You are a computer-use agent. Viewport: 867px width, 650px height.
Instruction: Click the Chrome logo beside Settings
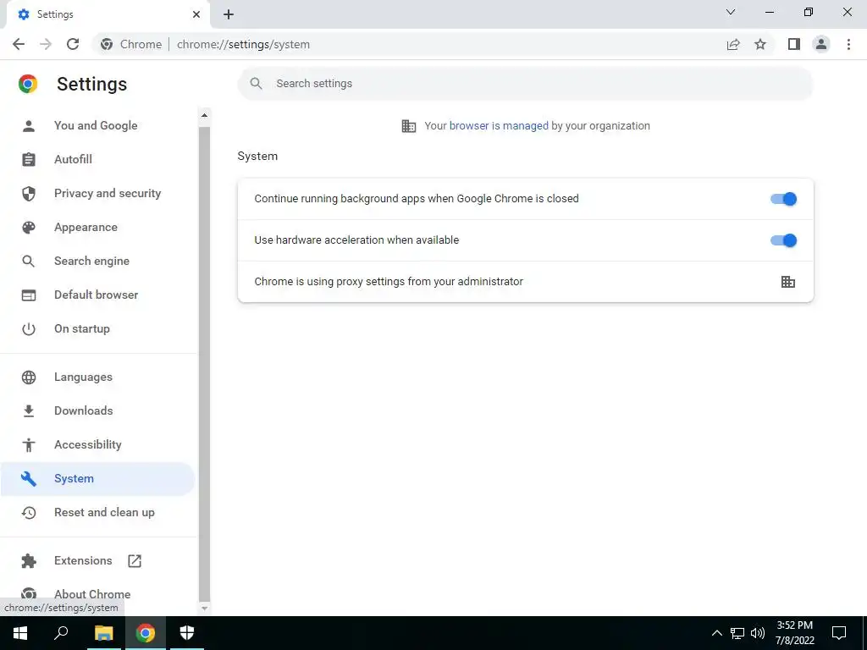click(28, 84)
